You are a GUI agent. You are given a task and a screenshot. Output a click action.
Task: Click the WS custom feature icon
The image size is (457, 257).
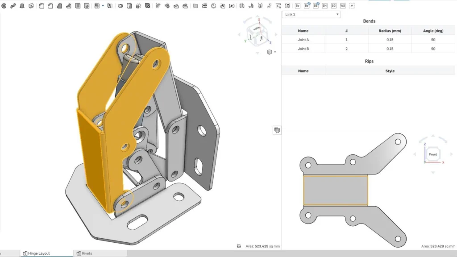tap(343, 6)
